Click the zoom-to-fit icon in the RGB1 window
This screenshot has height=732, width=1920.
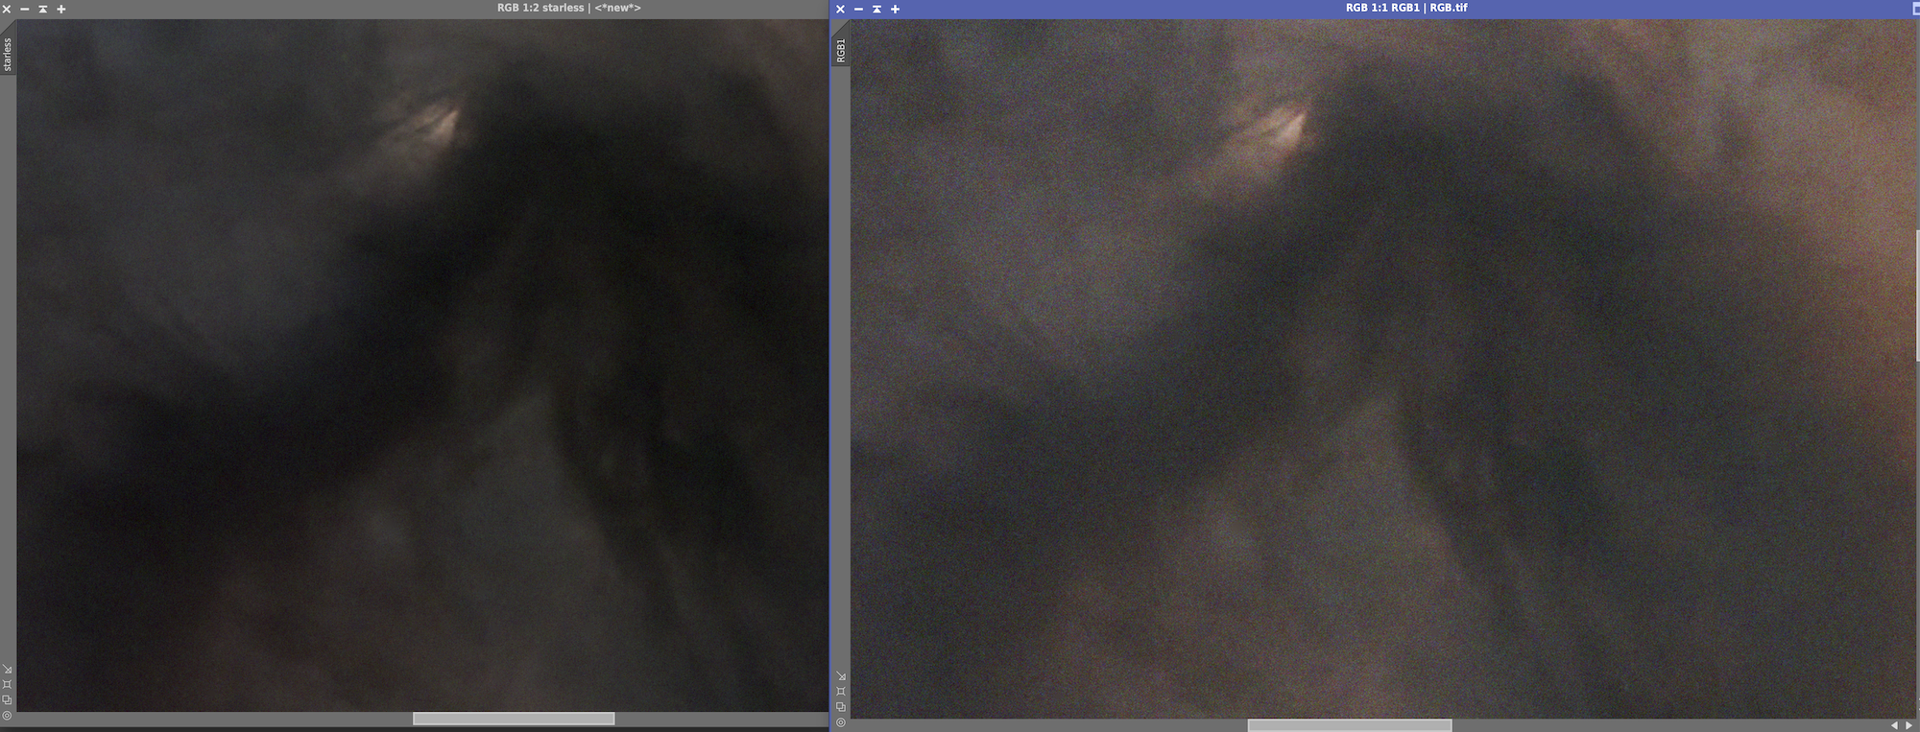pyautogui.click(x=841, y=691)
